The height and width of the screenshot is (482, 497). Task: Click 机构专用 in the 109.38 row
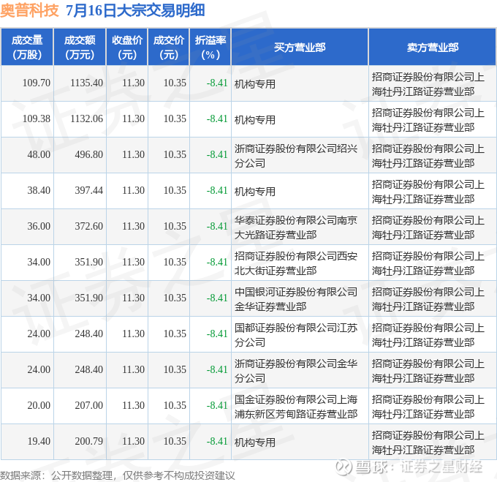click(x=255, y=120)
